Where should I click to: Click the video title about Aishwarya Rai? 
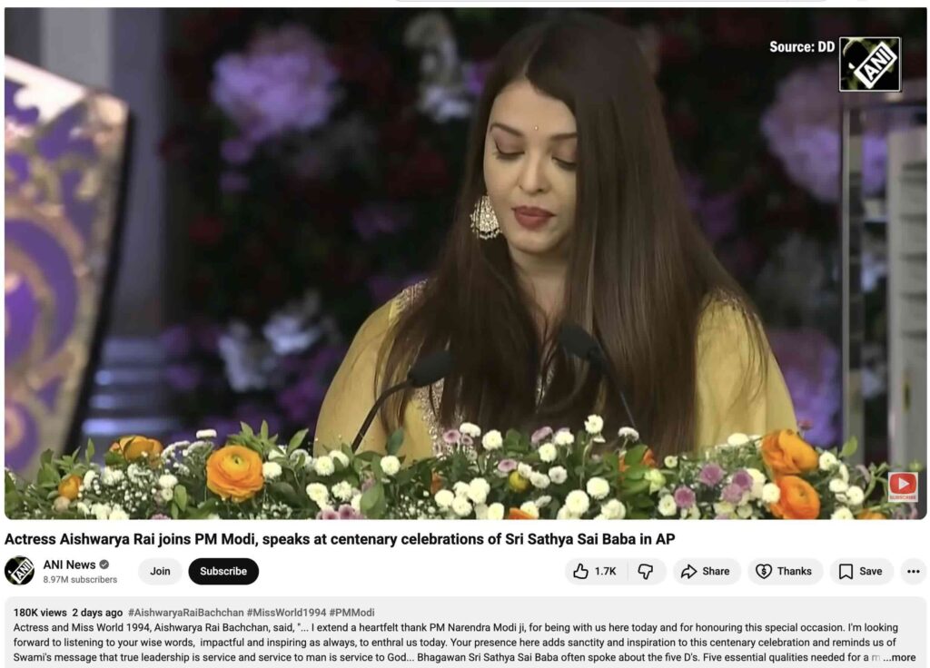coord(340,539)
